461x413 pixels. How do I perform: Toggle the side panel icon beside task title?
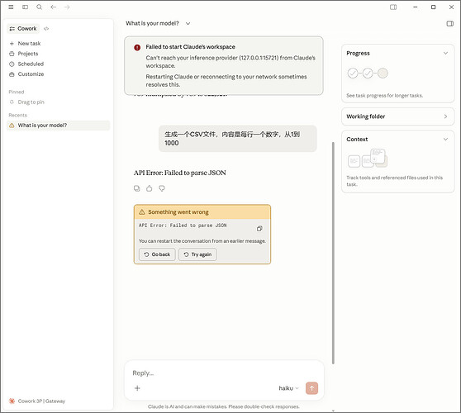(449, 23)
